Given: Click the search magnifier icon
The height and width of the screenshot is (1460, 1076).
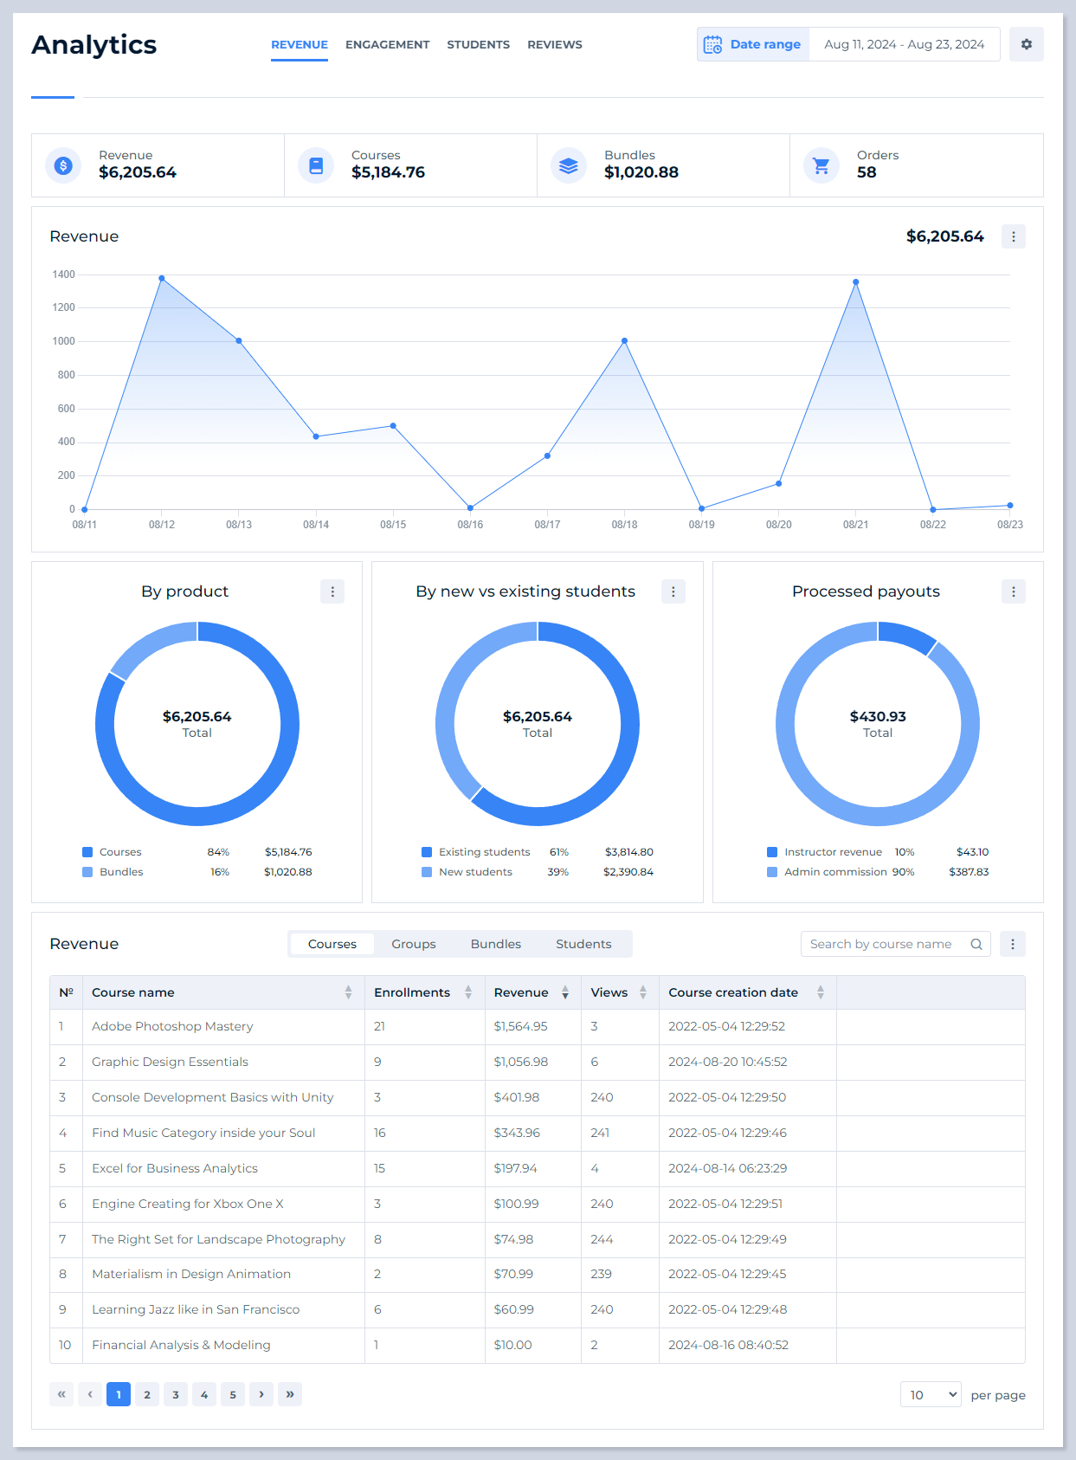Looking at the screenshot, I should point(976,944).
